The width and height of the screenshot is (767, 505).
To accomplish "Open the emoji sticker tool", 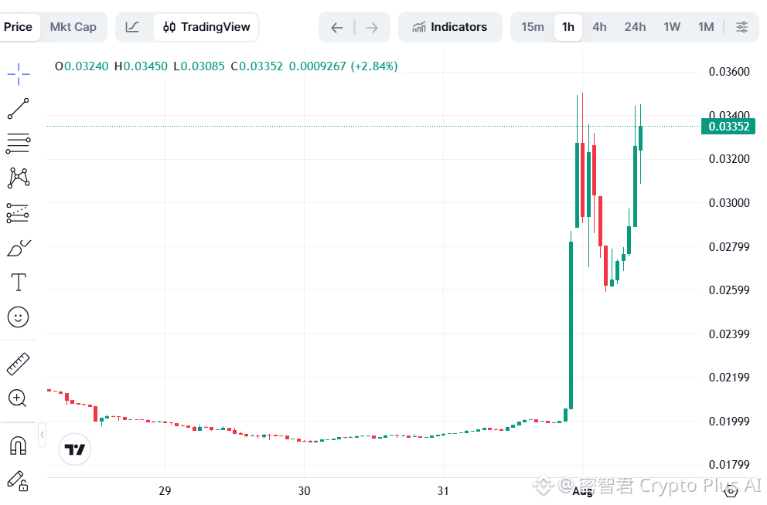I will tap(18, 317).
